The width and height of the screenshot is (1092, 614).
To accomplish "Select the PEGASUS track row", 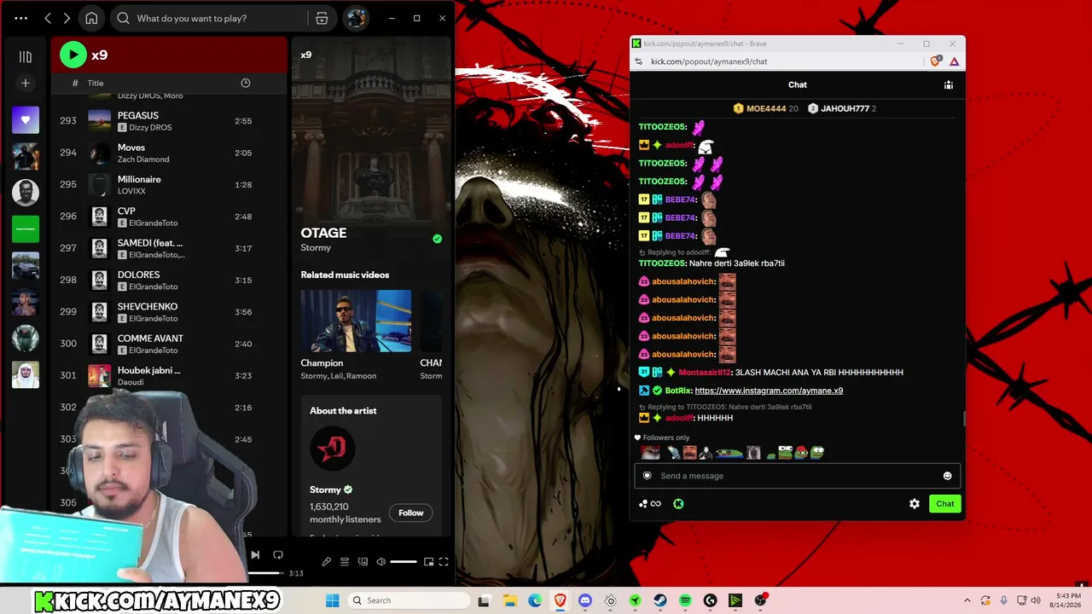I will [x=169, y=121].
